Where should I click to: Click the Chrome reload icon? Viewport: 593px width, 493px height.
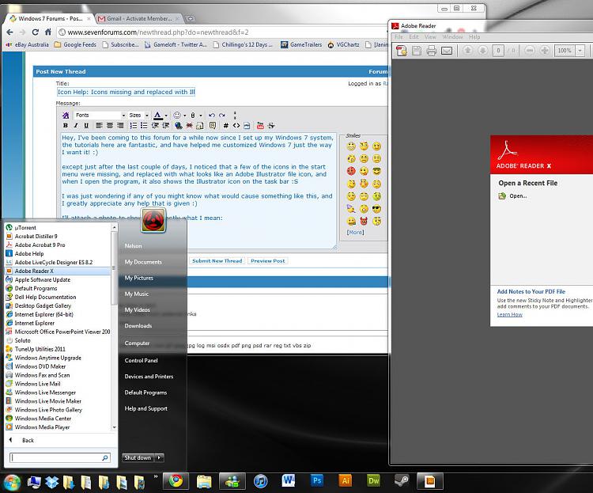click(35, 32)
